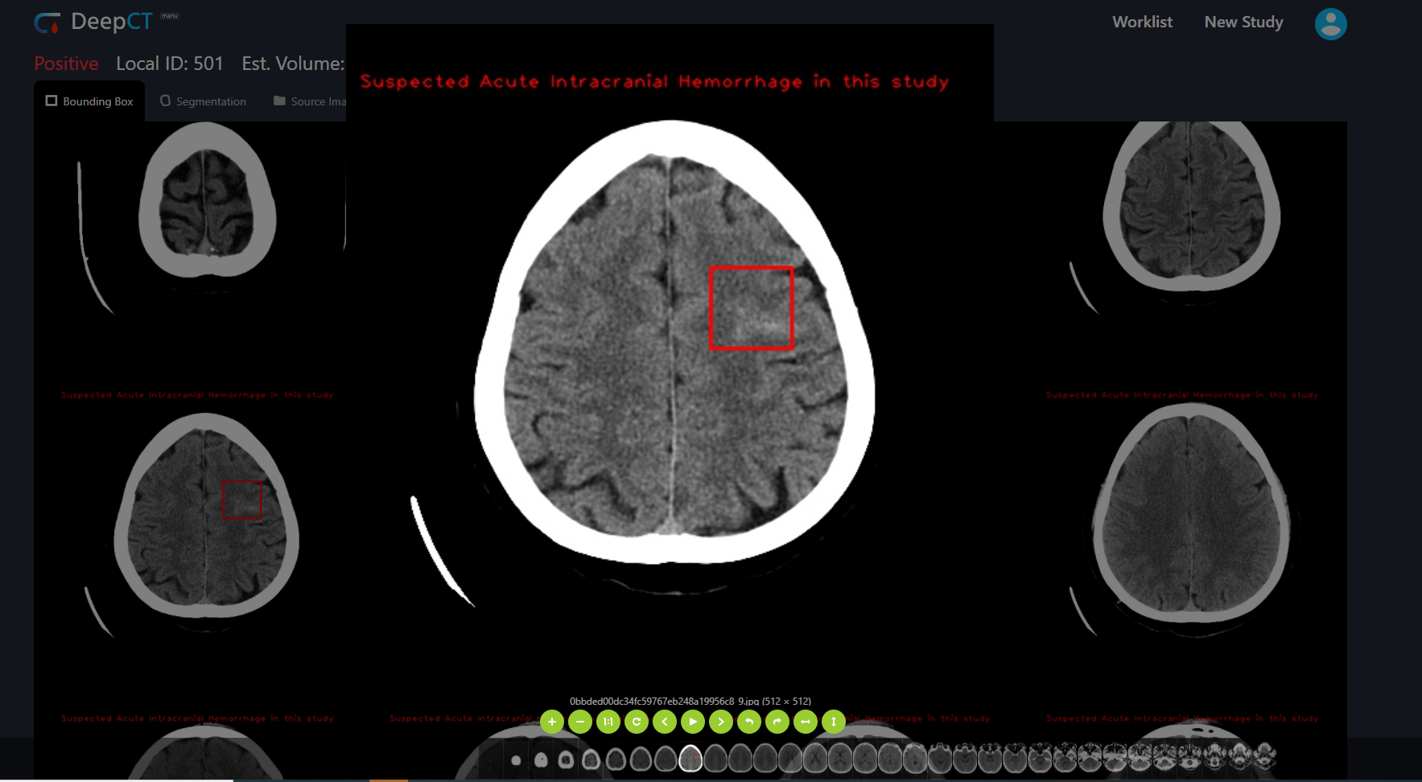Click the reset/refresh circular arrow button

(x=637, y=722)
